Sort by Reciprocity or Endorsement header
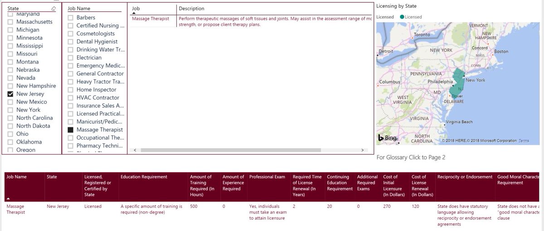Viewport: 544px width, 231px height. tap(465, 177)
